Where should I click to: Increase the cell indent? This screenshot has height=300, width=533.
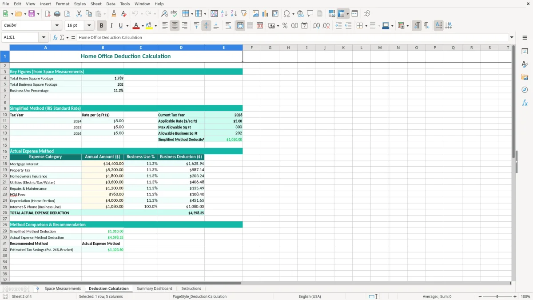point(338,26)
